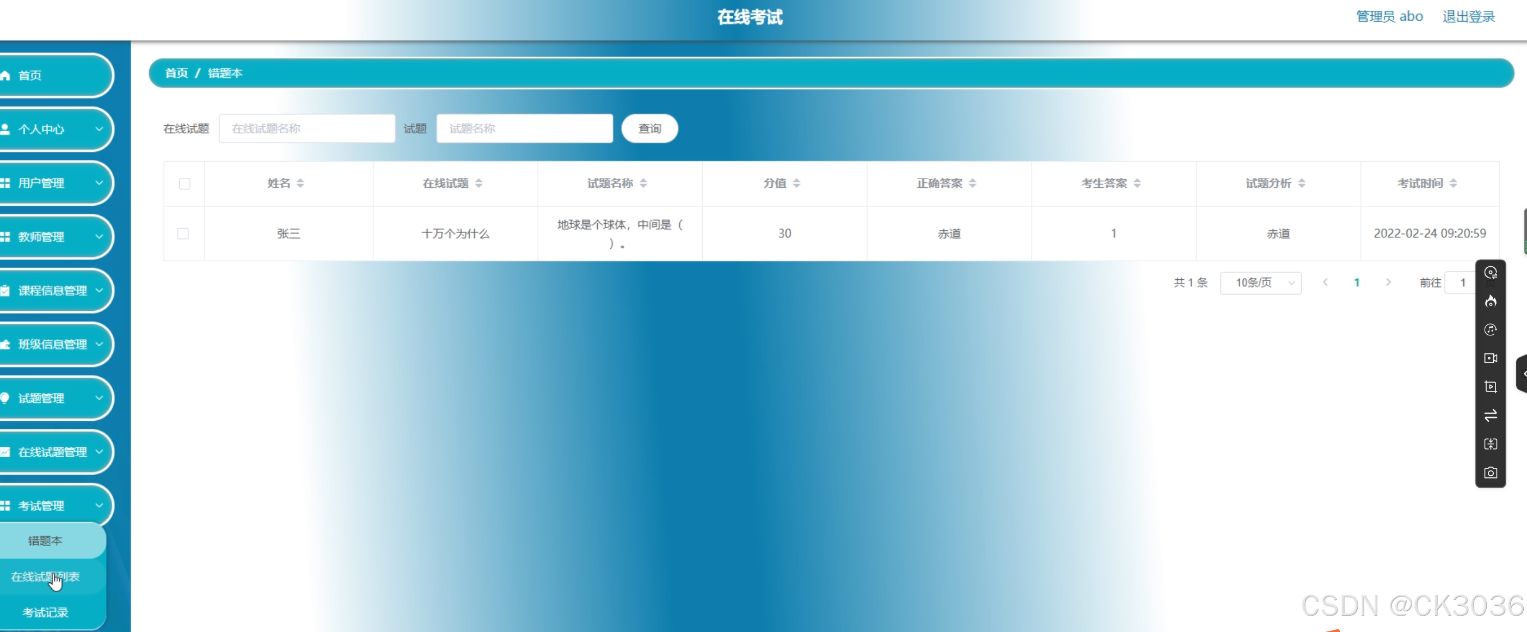Click the compress icon in floating toolbar
The image size is (1527, 632).
1490,444
